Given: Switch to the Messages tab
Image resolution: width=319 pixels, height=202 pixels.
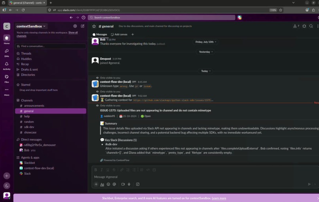Looking at the screenshot, I should 100,34.
